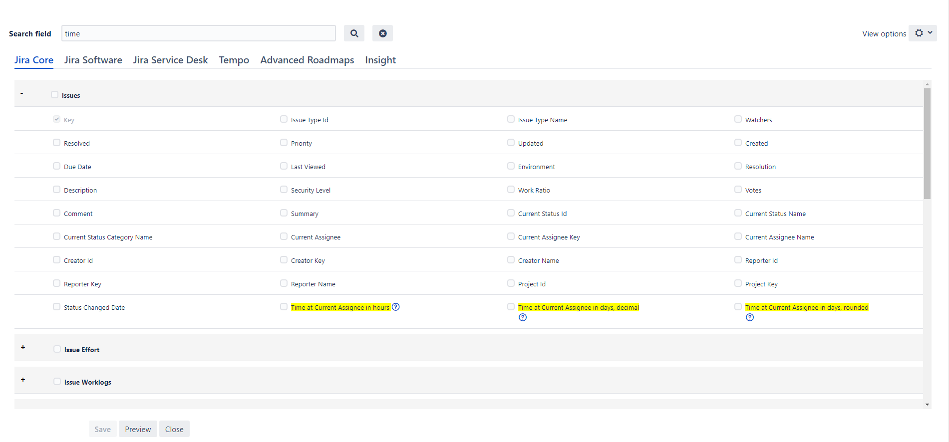The width and height of the screenshot is (949, 442).
Task: Tick the Current Assignee checkbox
Action: click(x=284, y=236)
